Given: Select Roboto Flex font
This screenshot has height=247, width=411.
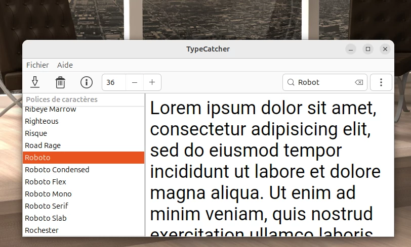Looking at the screenshot, I should click(84, 181).
